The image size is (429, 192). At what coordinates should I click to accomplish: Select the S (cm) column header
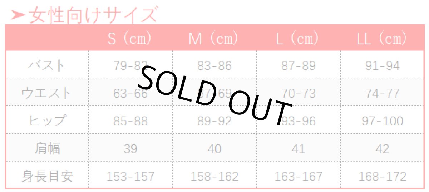point(130,39)
